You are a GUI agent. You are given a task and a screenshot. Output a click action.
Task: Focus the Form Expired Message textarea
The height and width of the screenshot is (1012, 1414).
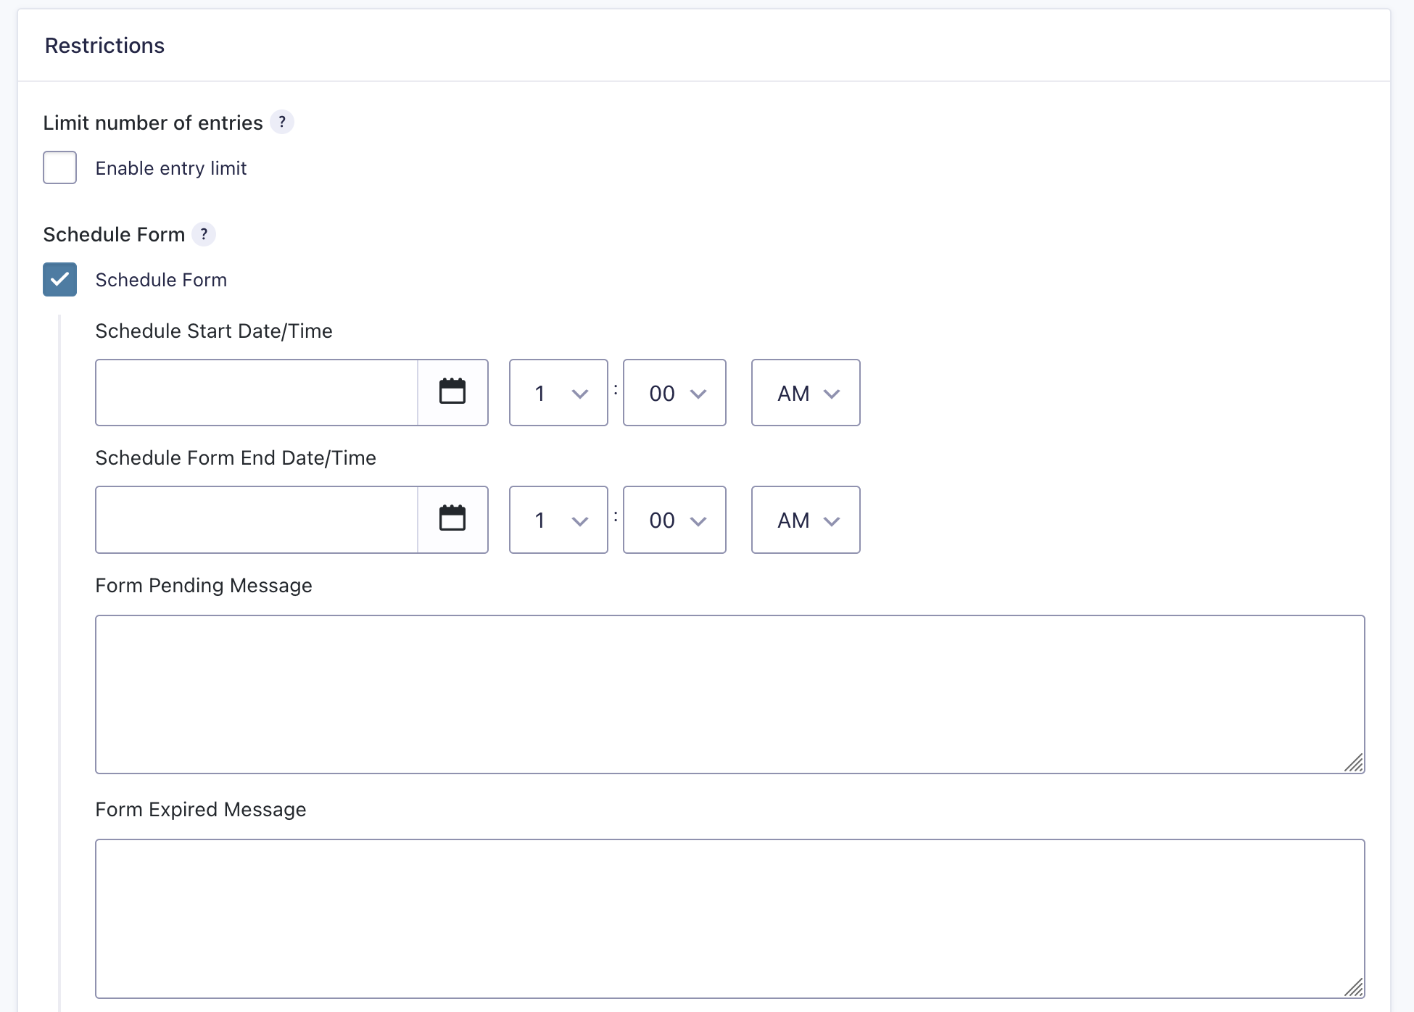click(729, 918)
